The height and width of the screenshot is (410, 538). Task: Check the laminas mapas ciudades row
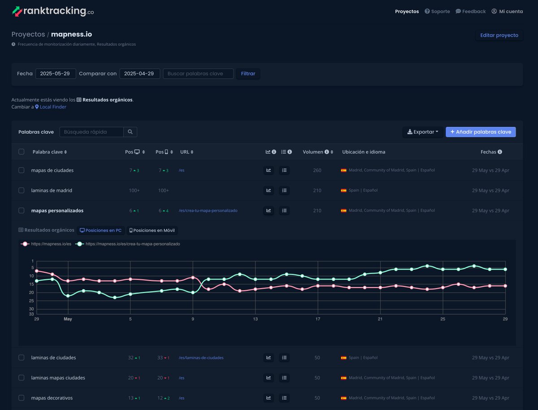pyautogui.click(x=21, y=378)
